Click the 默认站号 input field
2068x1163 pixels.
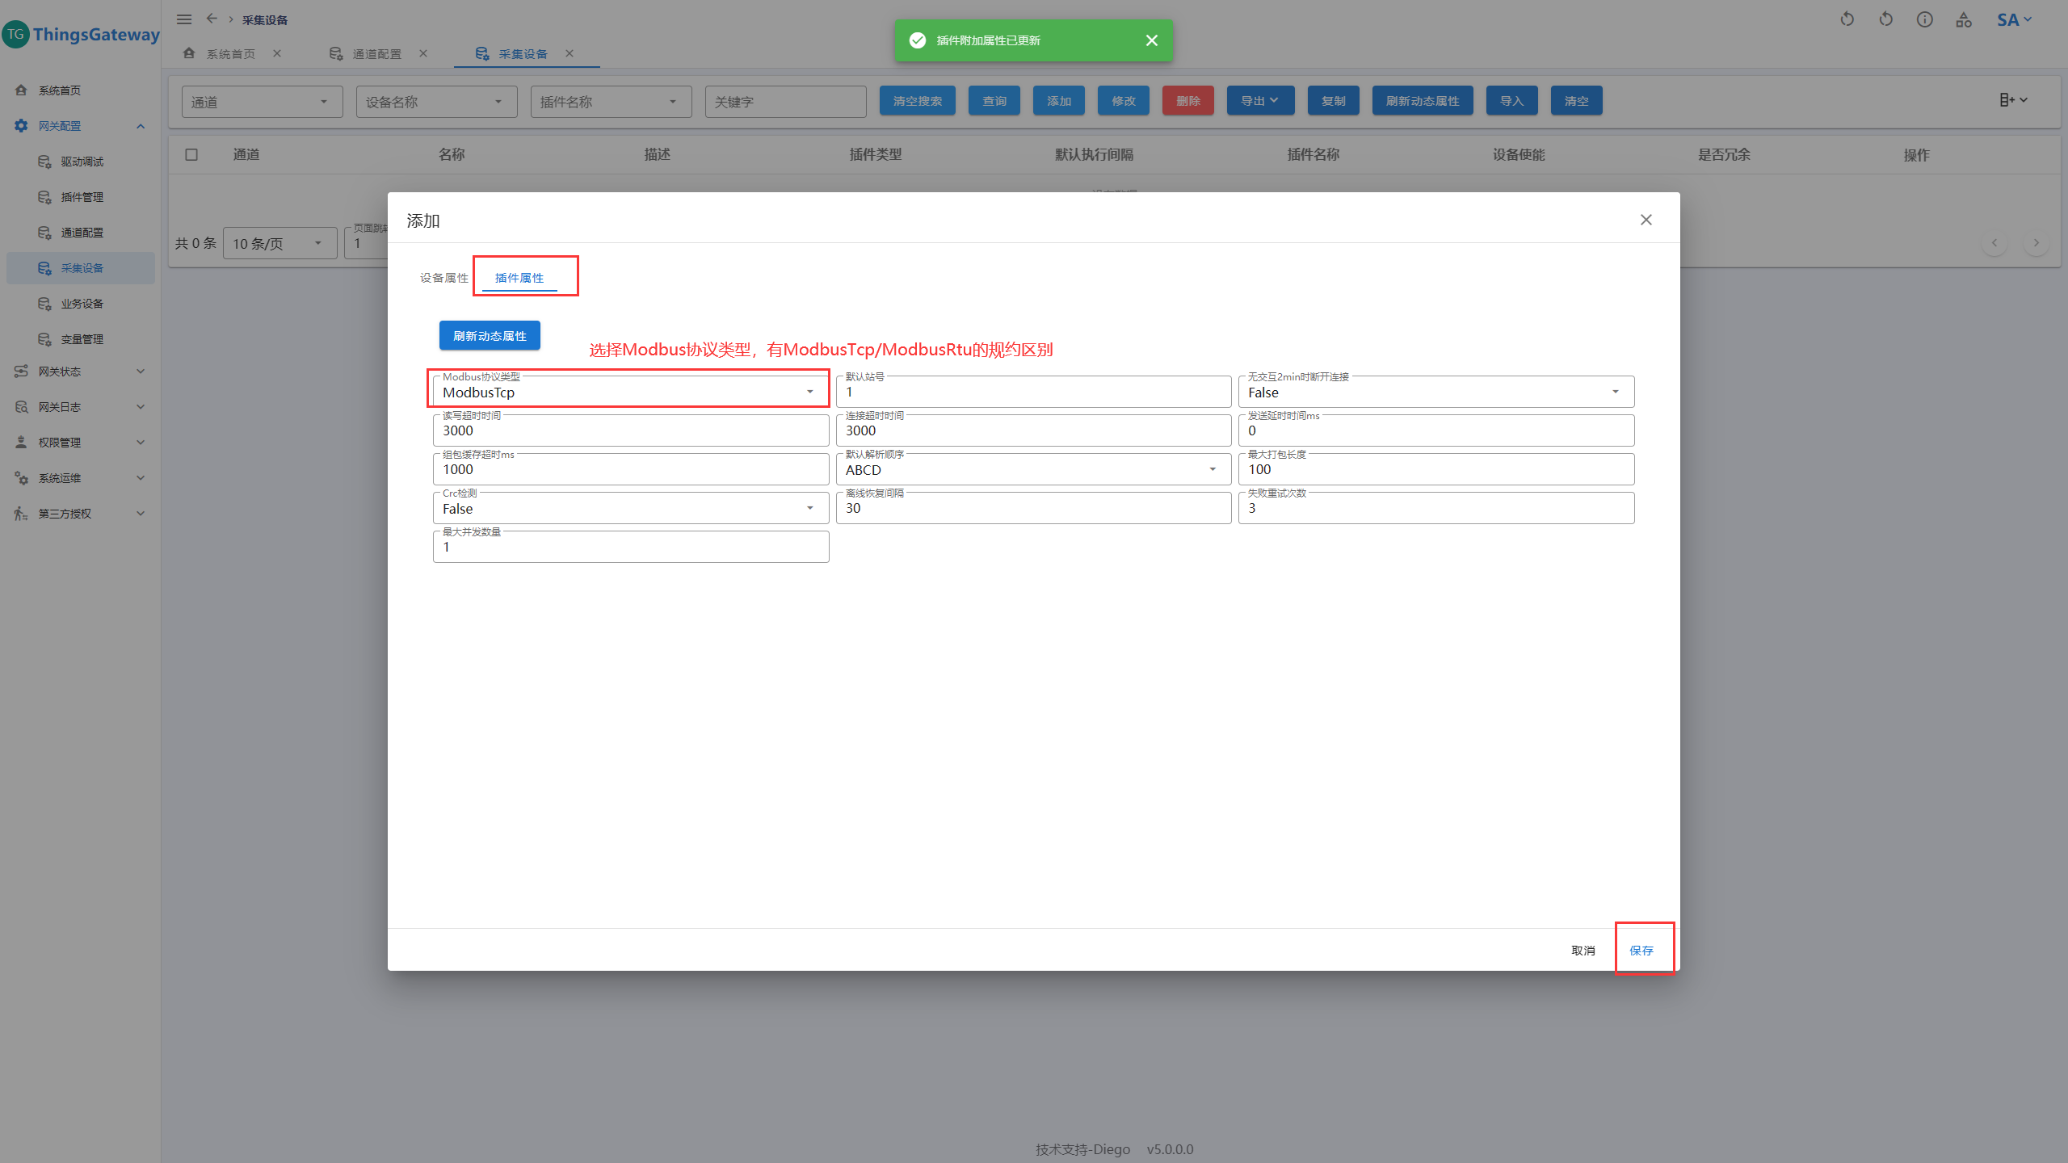[1032, 393]
